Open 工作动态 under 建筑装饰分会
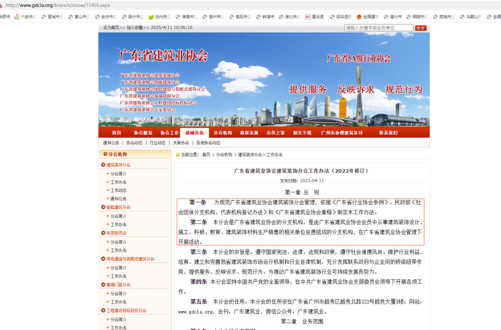Viewport: 501px width, 330px height. coord(118,190)
